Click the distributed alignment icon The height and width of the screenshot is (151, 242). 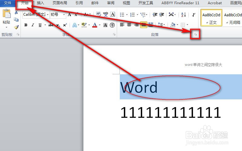151,25
